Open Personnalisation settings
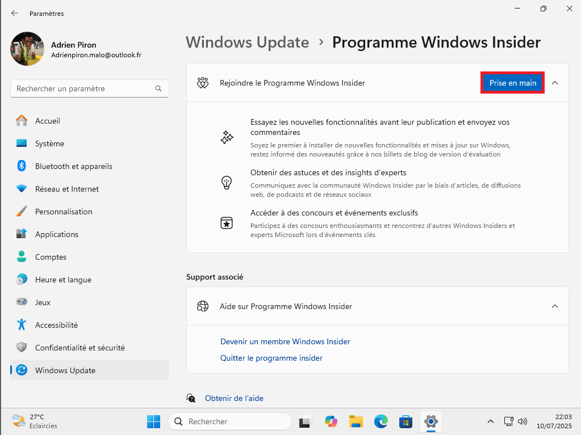 90,212
